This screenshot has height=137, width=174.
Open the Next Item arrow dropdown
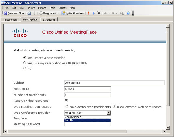pos(117,13)
